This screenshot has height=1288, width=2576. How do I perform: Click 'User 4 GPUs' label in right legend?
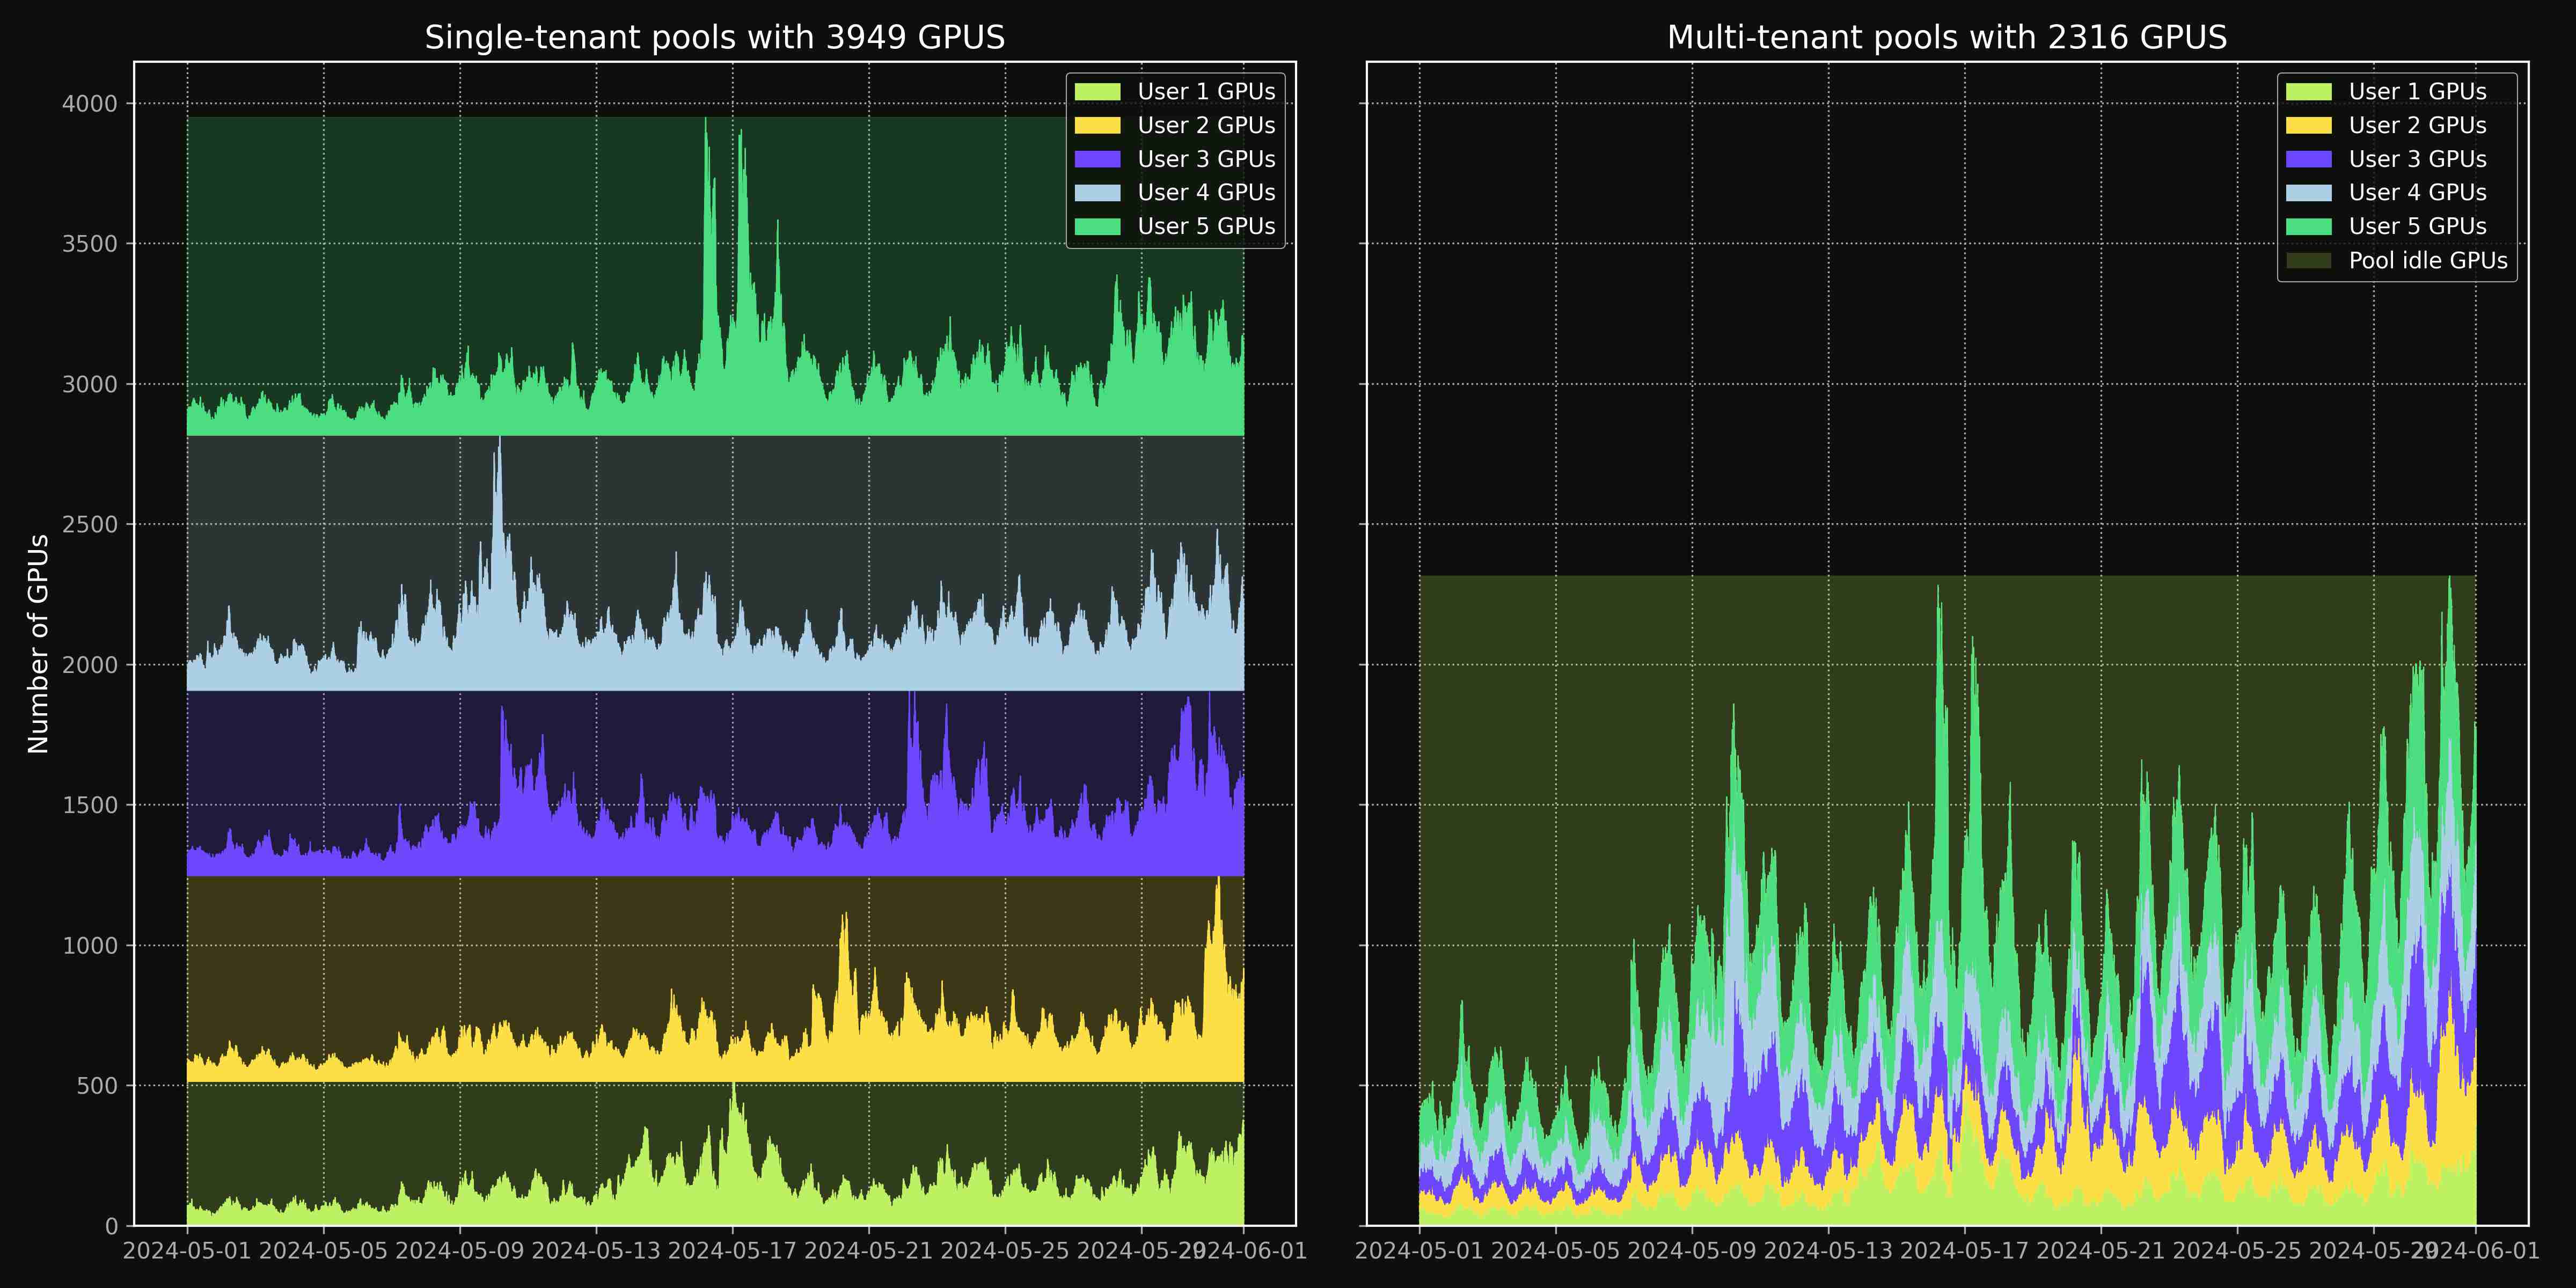2418,192
